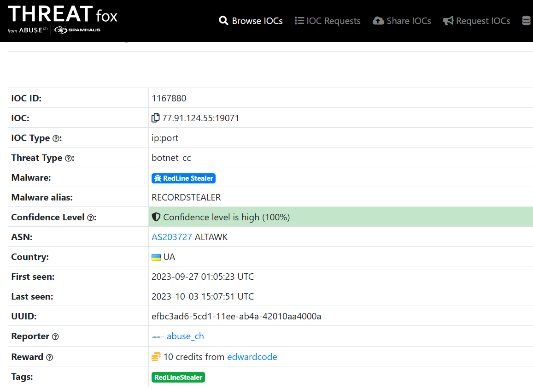Click the RedLine Stealer malware badge
Screen dimensions: 533x389
pyautogui.click(x=183, y=178)
